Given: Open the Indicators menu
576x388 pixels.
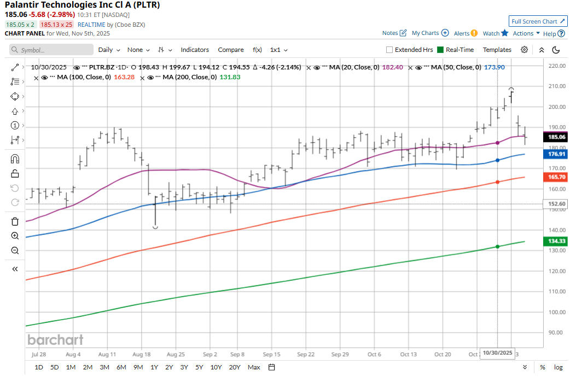Looking at the screenshot, I should click(x=195, y=50).
